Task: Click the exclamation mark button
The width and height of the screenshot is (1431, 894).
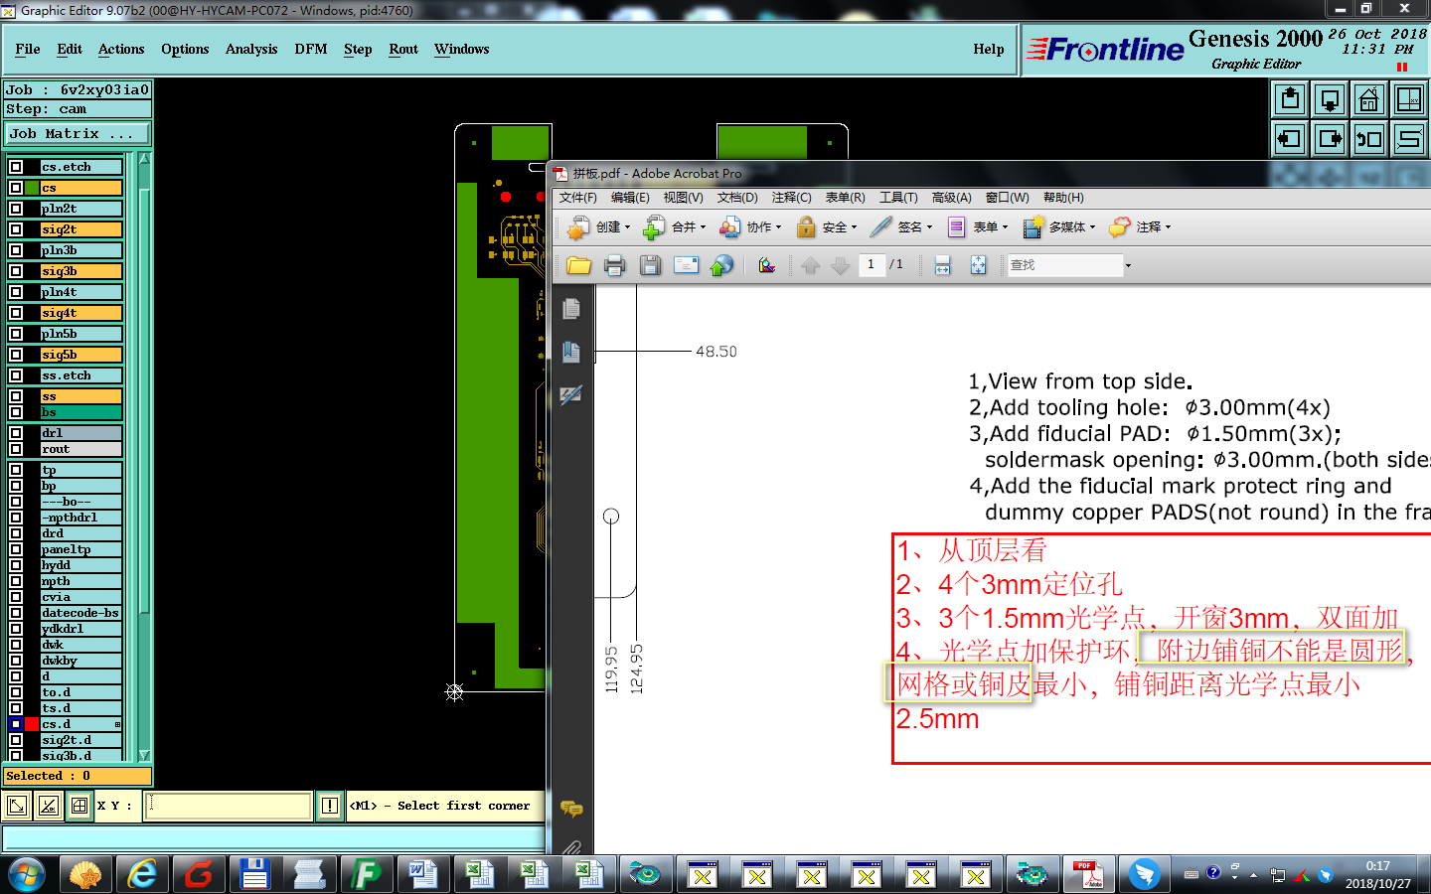Action: click(x=330, y=806)
